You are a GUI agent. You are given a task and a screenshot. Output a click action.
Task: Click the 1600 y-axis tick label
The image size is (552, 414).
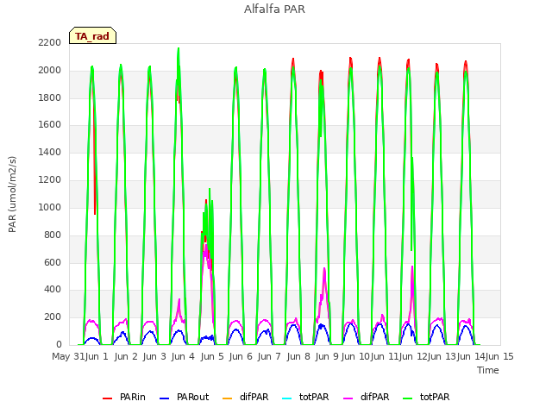click(x=50, y=125)
